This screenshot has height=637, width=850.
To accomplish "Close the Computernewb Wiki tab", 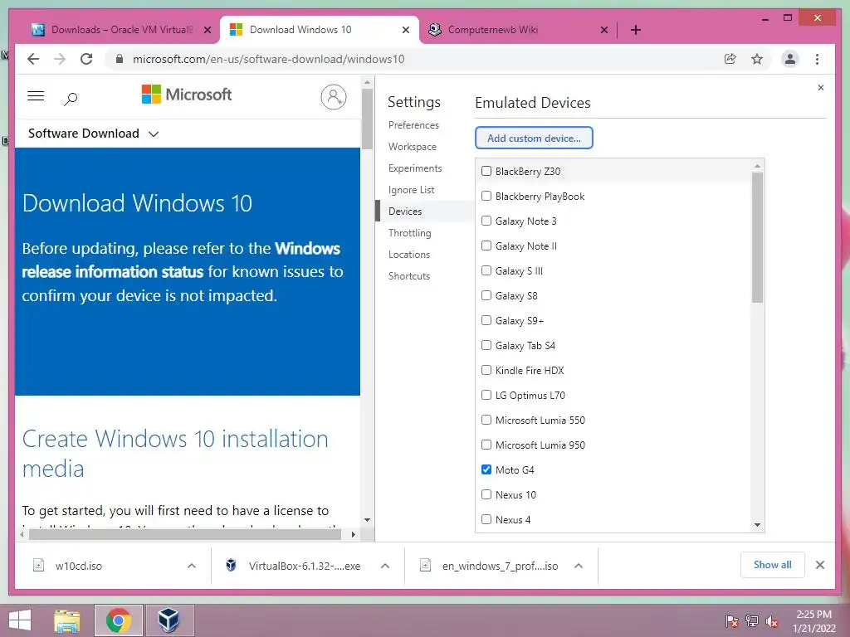I will tap(604, 30).
